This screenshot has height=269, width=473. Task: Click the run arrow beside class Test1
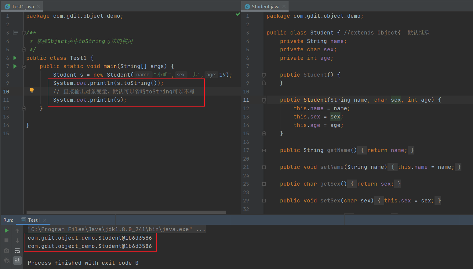click(x=15, y=58)
